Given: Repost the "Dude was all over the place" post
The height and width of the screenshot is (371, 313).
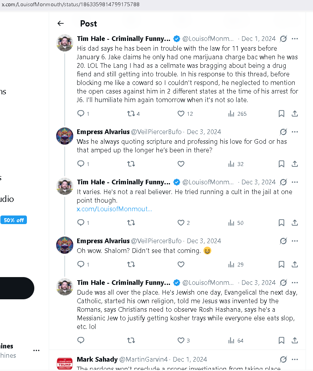Looking at the screenshot, I should [x=131, y=340].
